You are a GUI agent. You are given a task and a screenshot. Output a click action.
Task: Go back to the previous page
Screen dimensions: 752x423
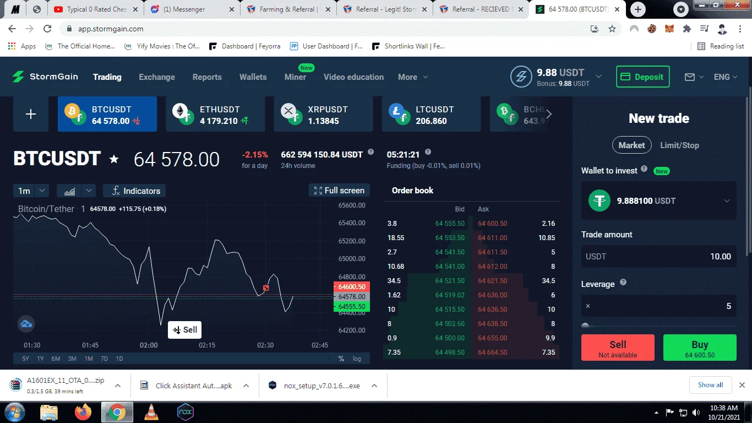(x=12, y=29)
